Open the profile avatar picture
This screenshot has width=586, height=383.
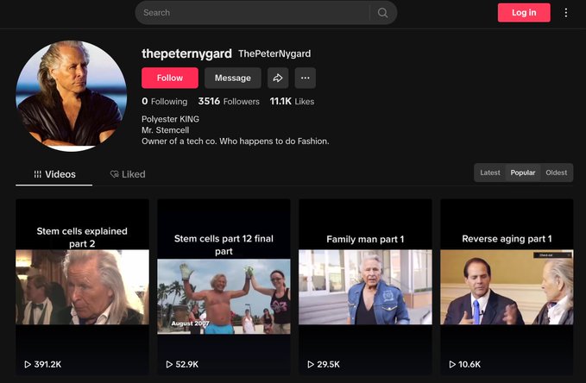72,96
